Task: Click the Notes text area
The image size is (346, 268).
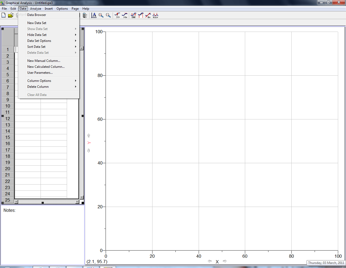Action: pyautogui.click(x=42, y=236)
